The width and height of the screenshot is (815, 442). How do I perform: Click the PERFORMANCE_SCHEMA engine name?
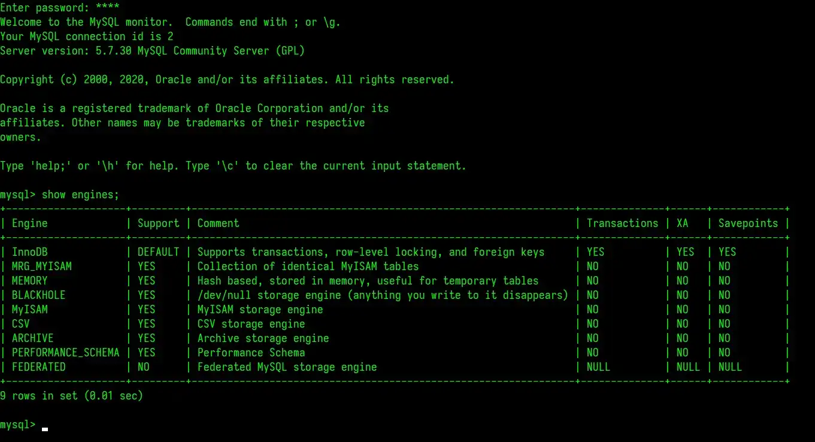65,353
